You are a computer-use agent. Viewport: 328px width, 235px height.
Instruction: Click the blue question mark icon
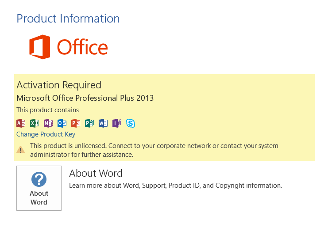39,179
